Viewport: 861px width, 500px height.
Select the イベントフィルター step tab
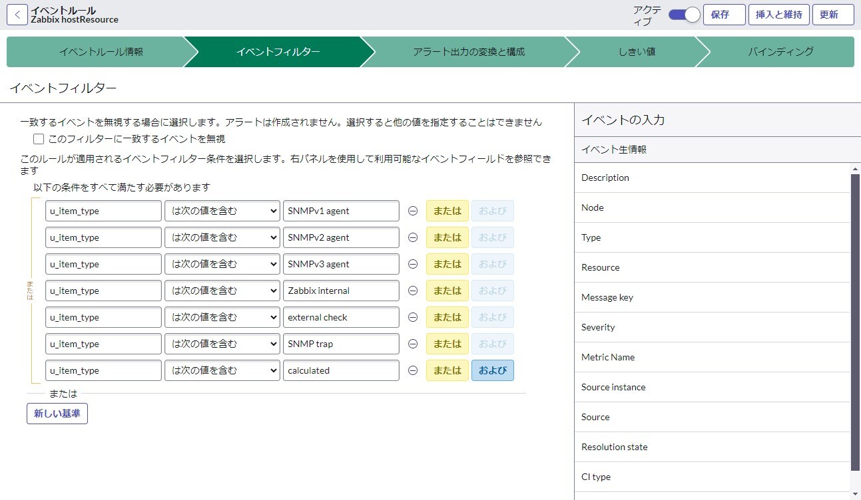pyautogui.click(x=278, y=52)
